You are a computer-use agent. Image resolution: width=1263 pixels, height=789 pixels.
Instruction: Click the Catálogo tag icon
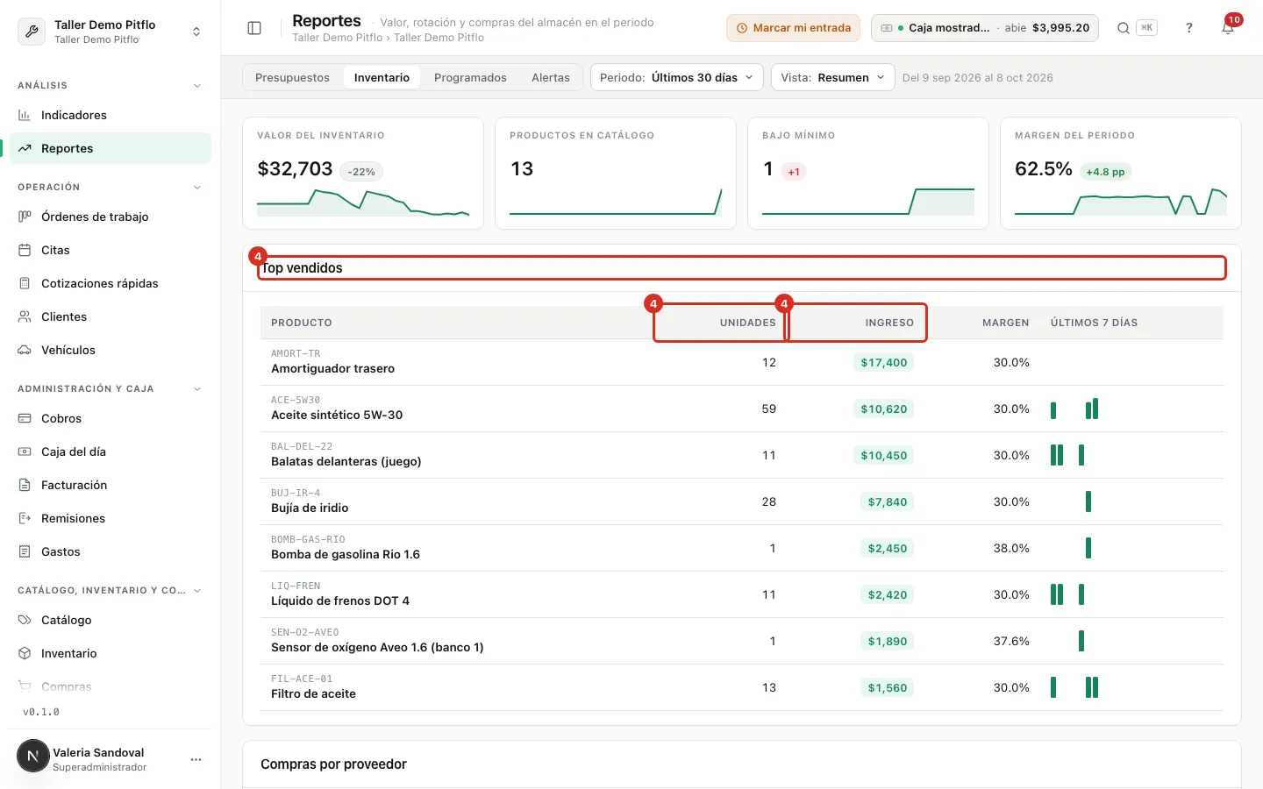click(25, 620)
